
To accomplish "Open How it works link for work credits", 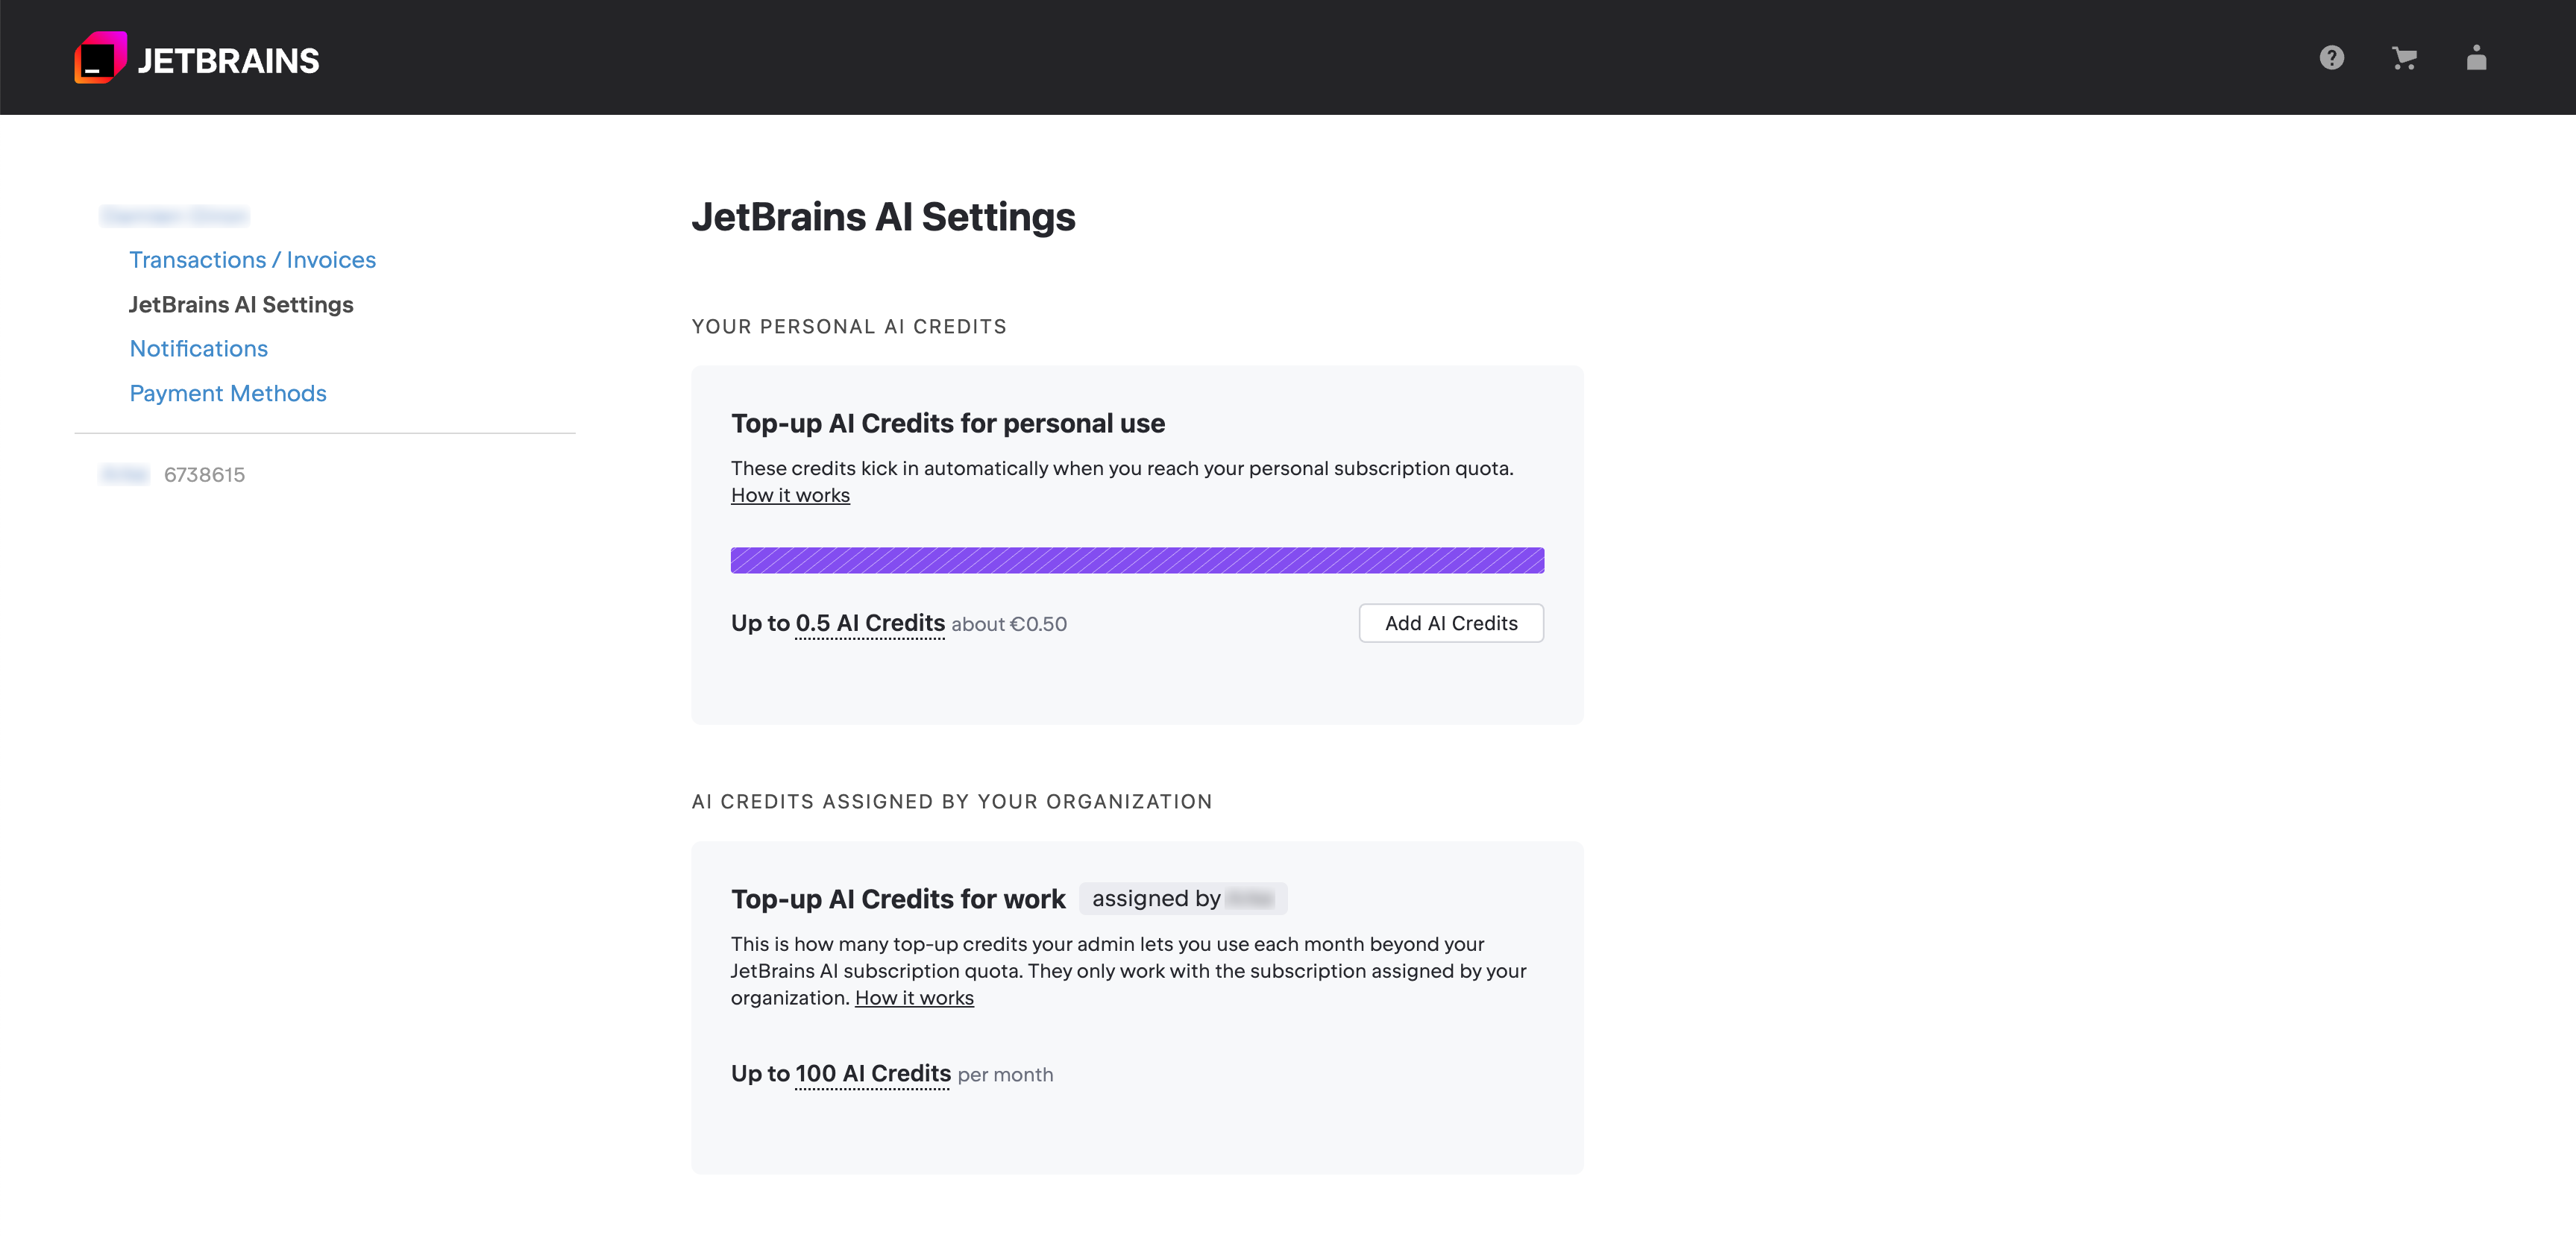I will click(914, 998).
